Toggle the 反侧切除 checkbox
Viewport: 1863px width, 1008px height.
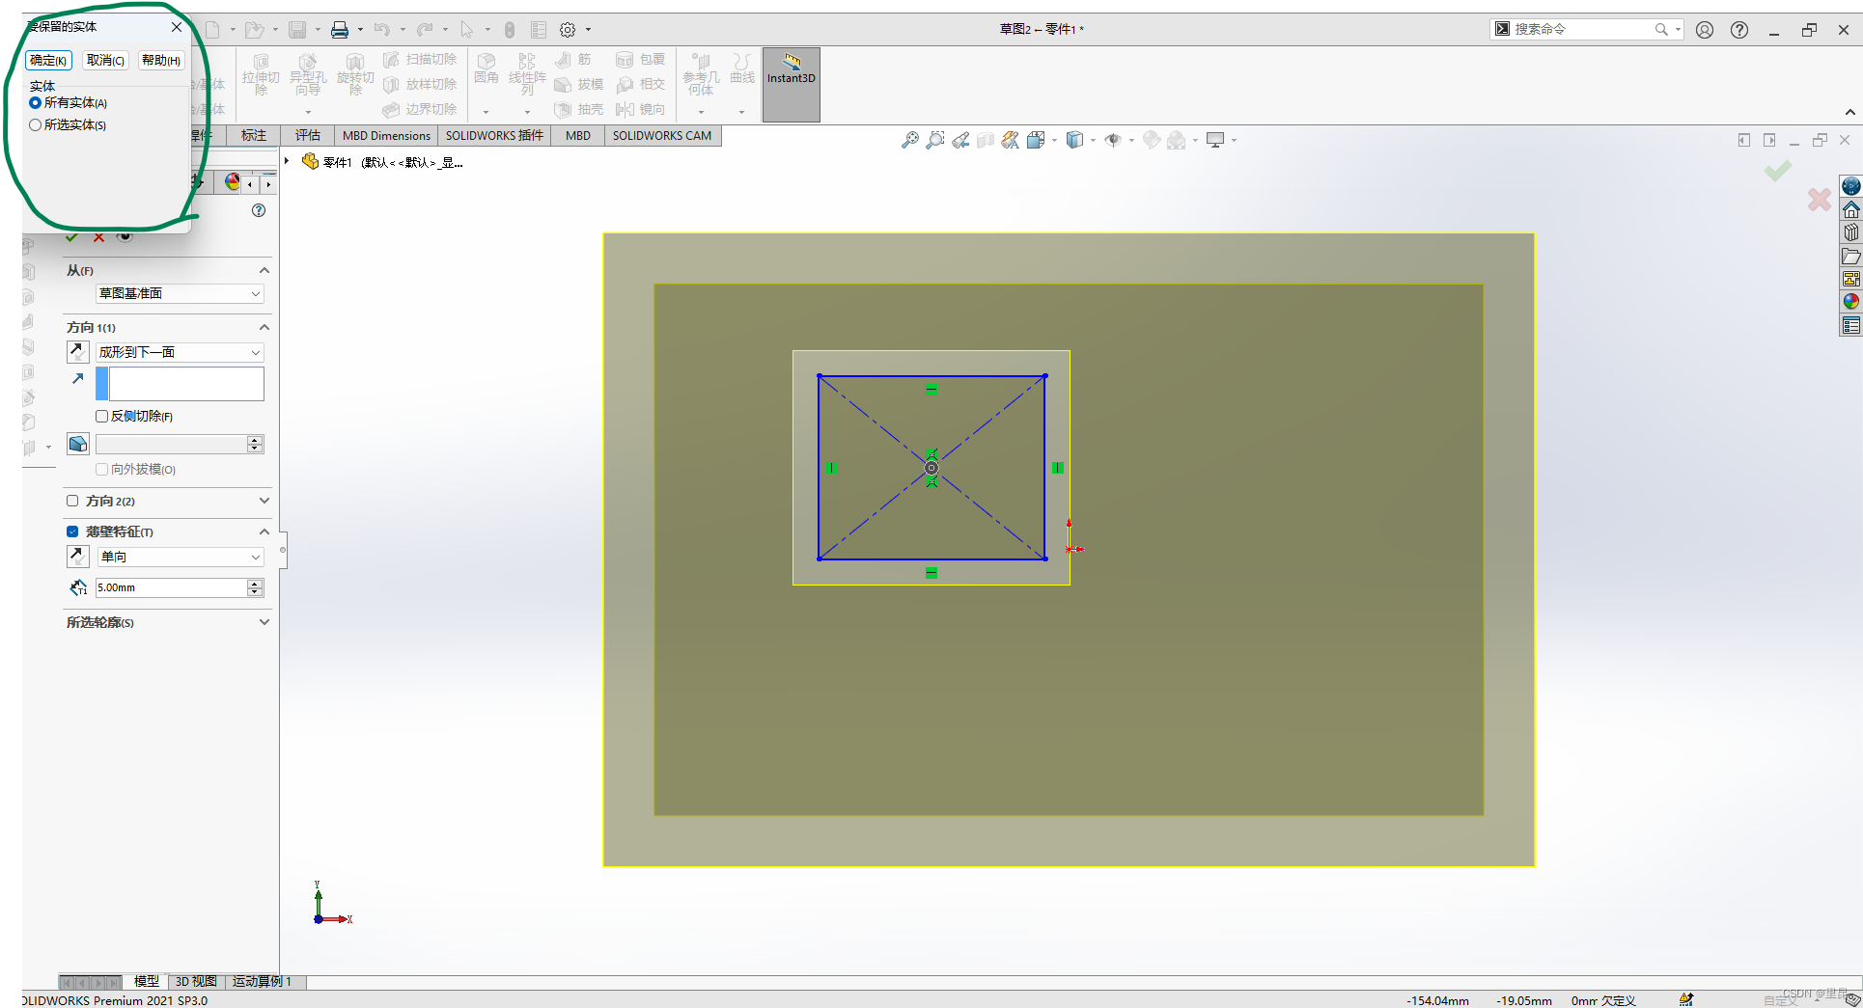click(x=101, y=416)
